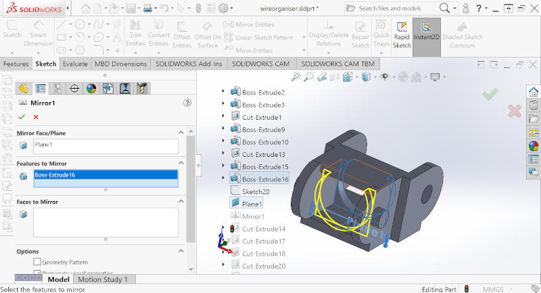Open the SOLIDWORKS Add-Ins tab
The width and height of the screenshot is (541, 293).
[x=189, y=64]
